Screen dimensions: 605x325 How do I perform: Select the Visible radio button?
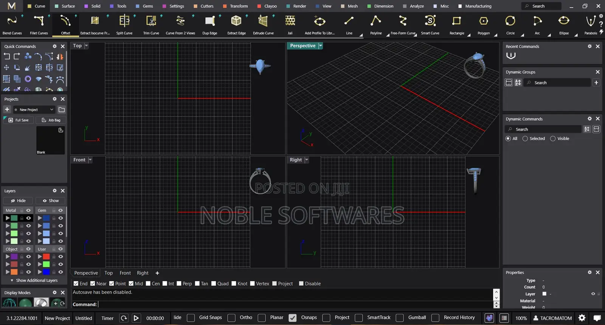(553, 138)
